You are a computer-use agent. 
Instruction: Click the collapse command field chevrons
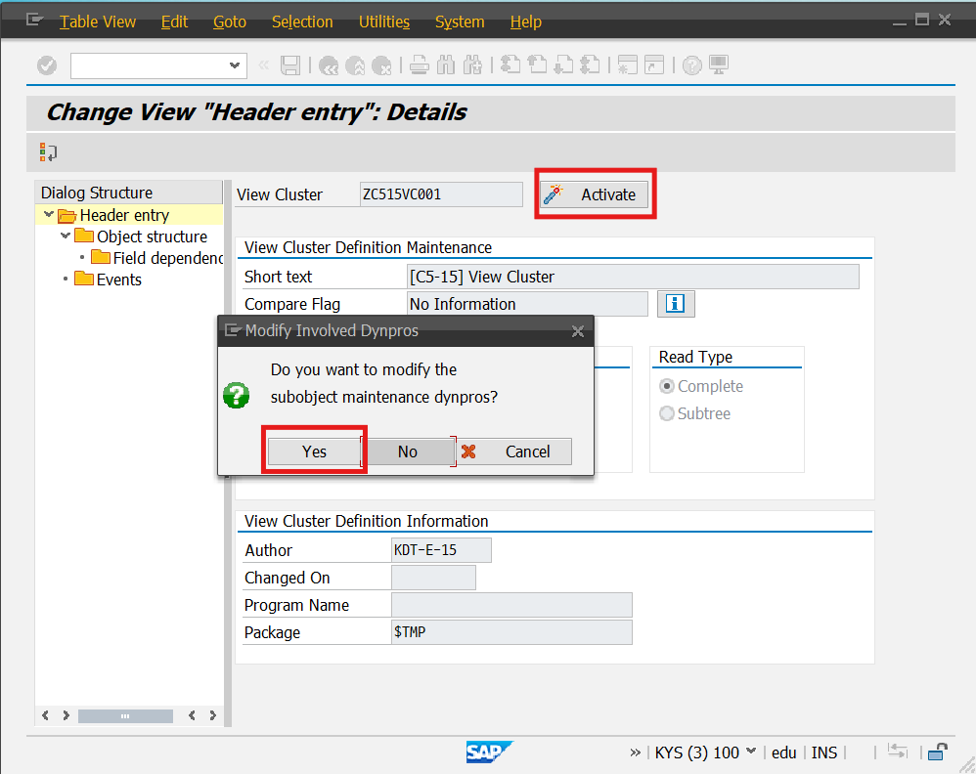[264, 64]
